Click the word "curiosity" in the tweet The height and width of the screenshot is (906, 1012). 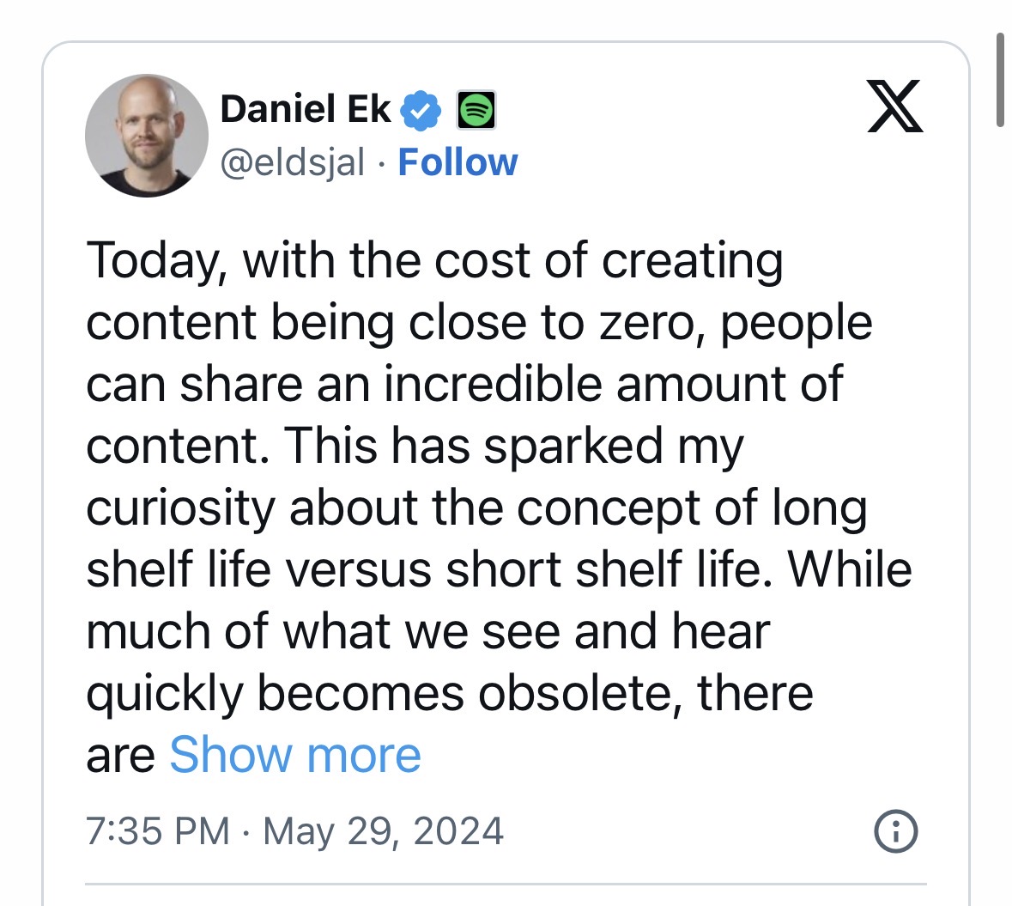click(x=179, y=508)
